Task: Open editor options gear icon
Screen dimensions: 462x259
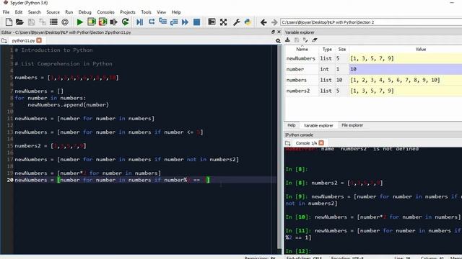Action: click(278, 41)
